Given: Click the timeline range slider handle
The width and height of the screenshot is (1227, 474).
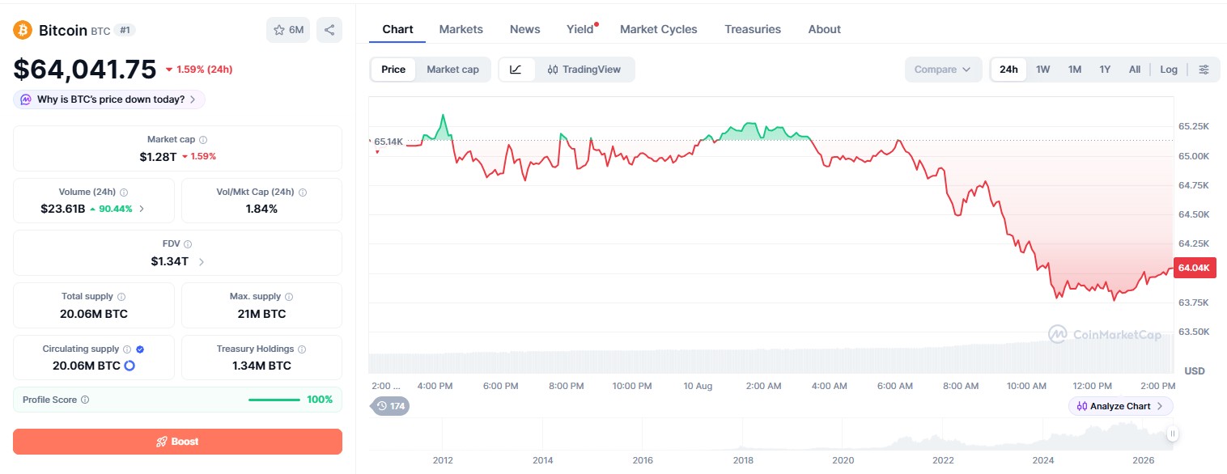Looking at the screenshot, I should 1172,434.
